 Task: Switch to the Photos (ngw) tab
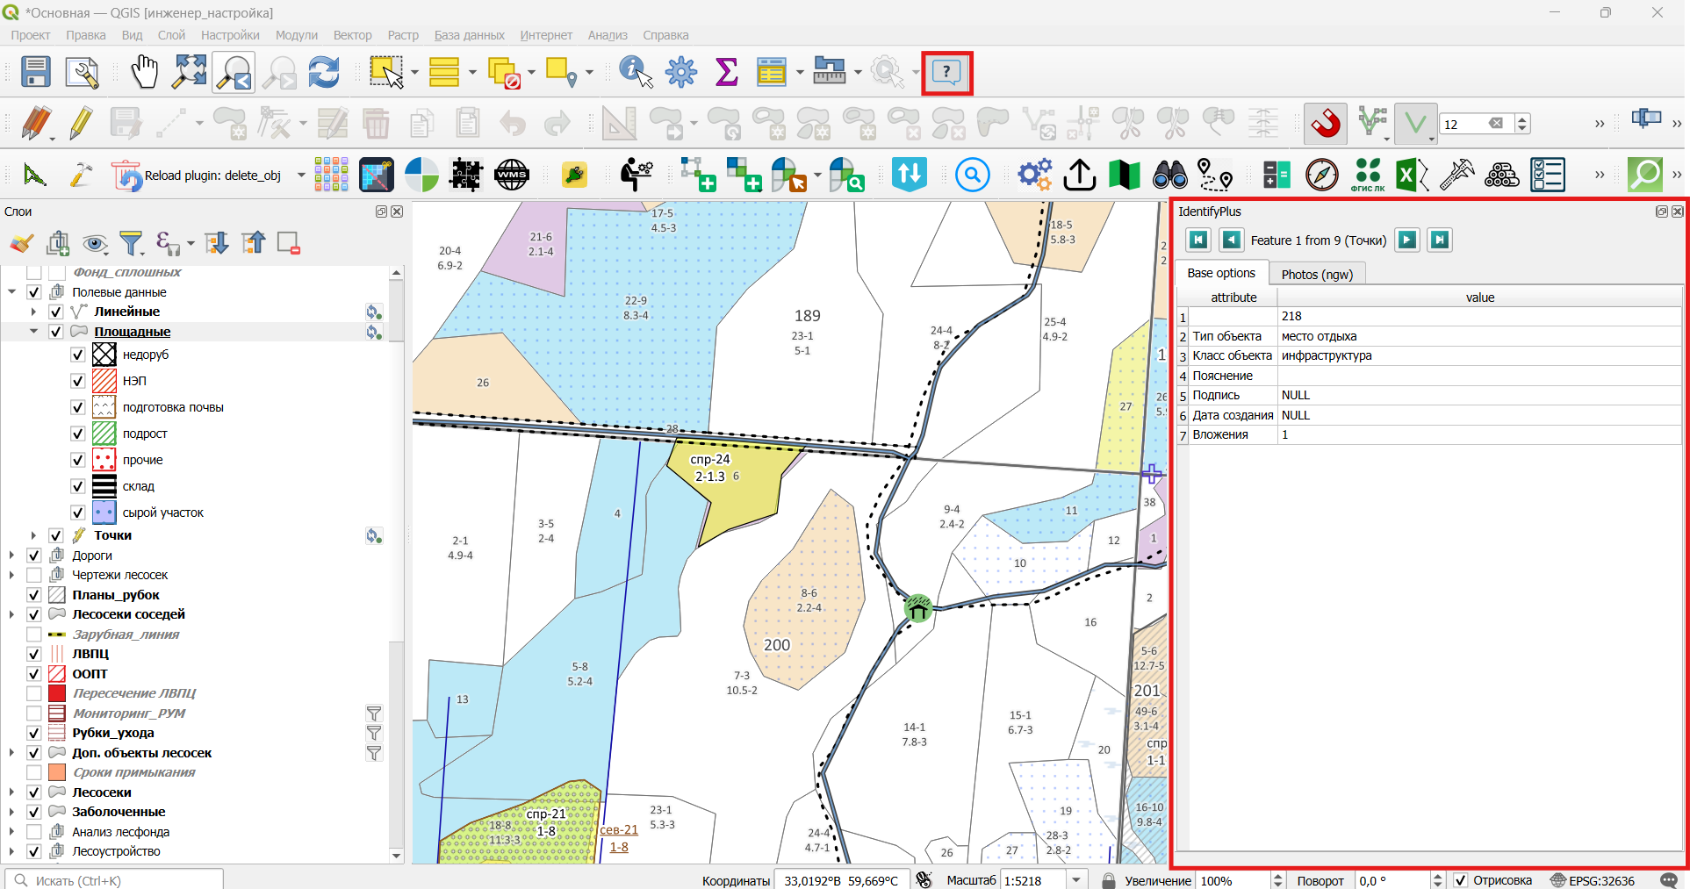(1317, 274)
